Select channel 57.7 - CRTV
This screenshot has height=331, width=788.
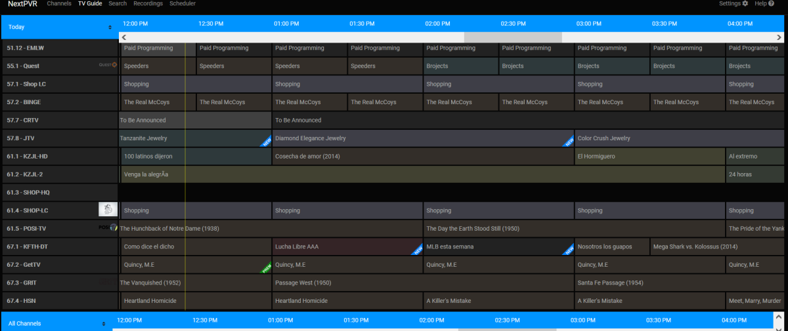pos(59,120)
